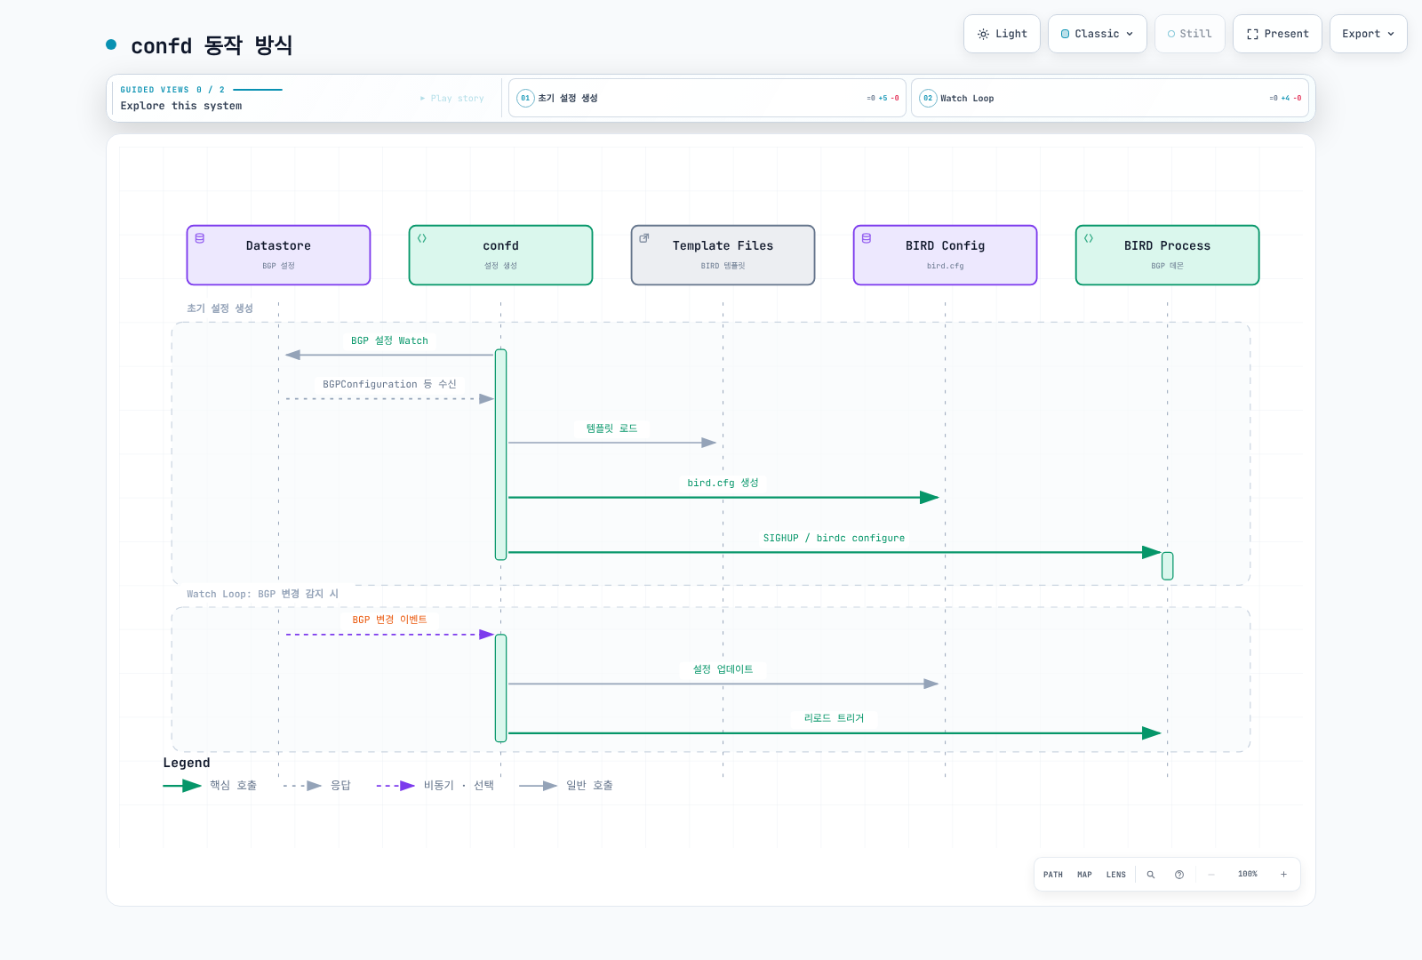Click the gray dashed arrow legend icon
This screenshot has width=1422, height=960.
(302, 786)
